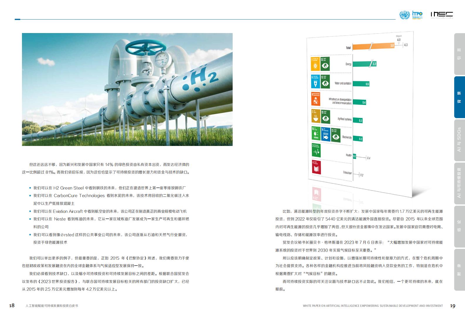Click the INSC logo at the top right
Screen dimensions: 465x315
[442, 15]
